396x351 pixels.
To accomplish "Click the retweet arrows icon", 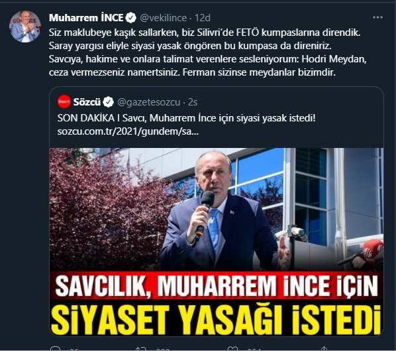I will 140,349.
